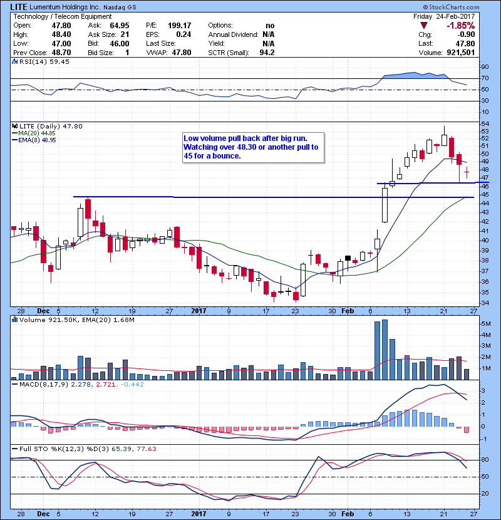501x520 pixels.
Task: Click the Ask Size value 21
Action: (125, 34)
